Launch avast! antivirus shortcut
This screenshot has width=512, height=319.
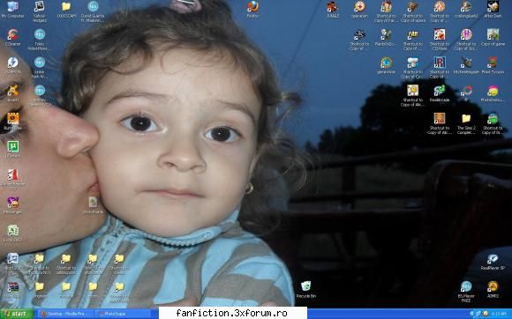point(12,93)
